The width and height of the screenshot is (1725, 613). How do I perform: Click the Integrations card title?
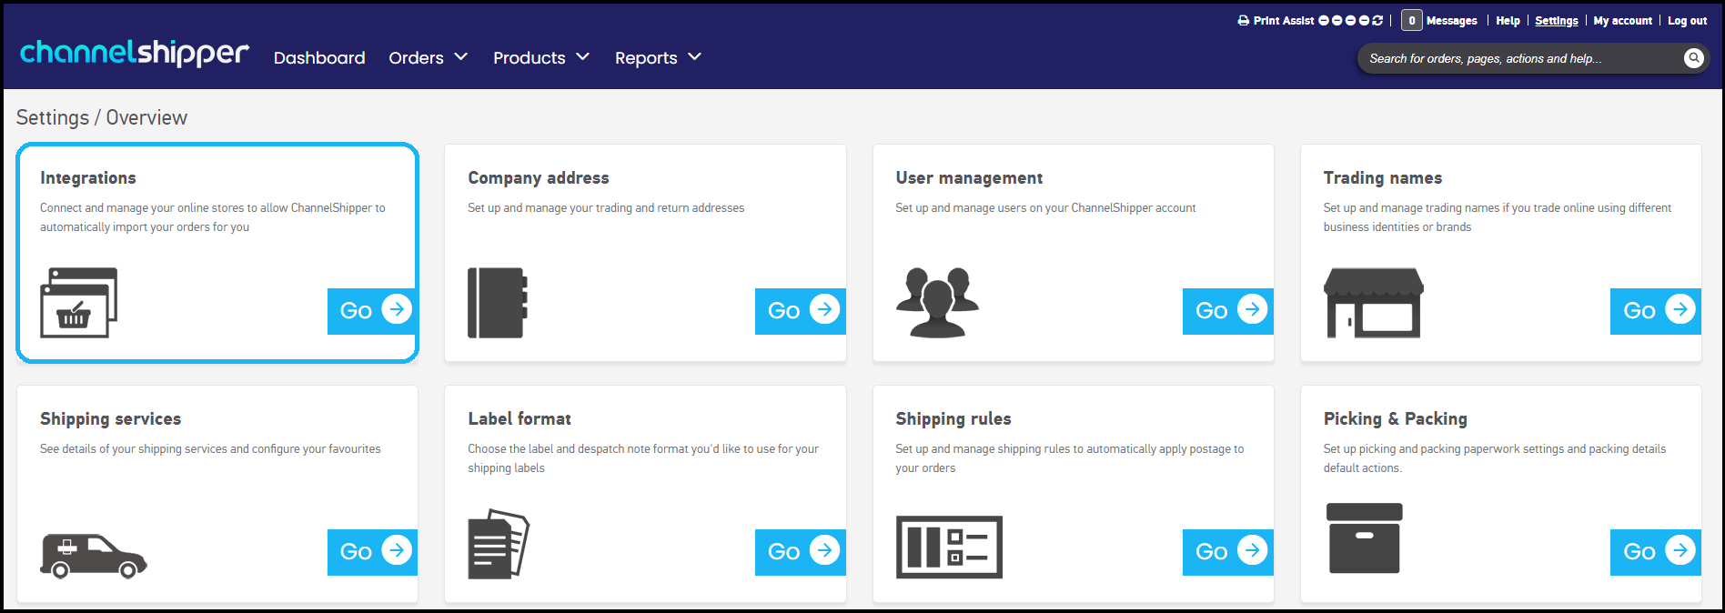pyautogui.click(x=88, y=177)
